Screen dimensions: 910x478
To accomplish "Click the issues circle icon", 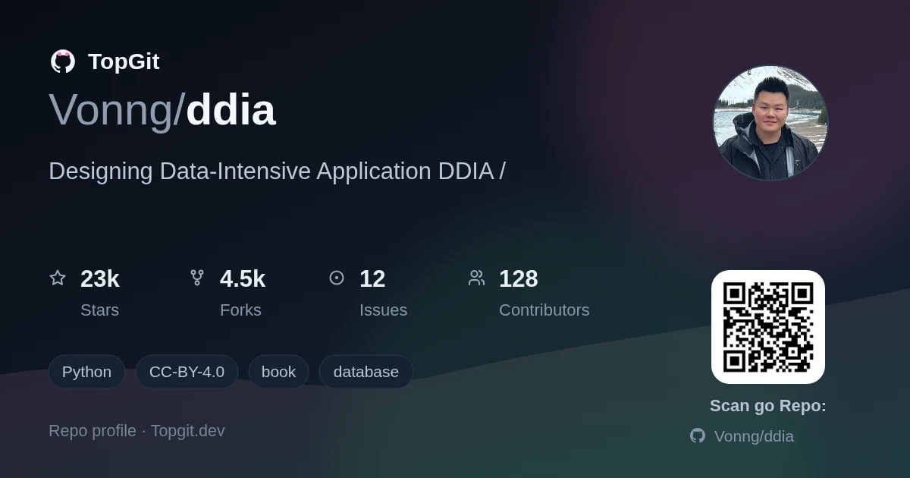I will 337,278.
